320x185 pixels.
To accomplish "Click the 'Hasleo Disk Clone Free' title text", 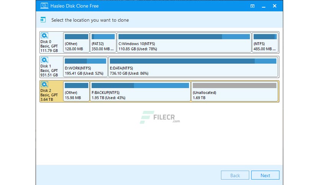I will click(x=75, y=6).
